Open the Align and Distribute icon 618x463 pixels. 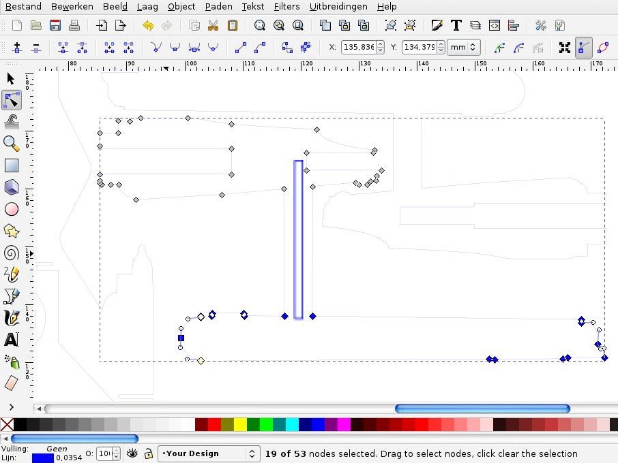[x=514, y=26]
